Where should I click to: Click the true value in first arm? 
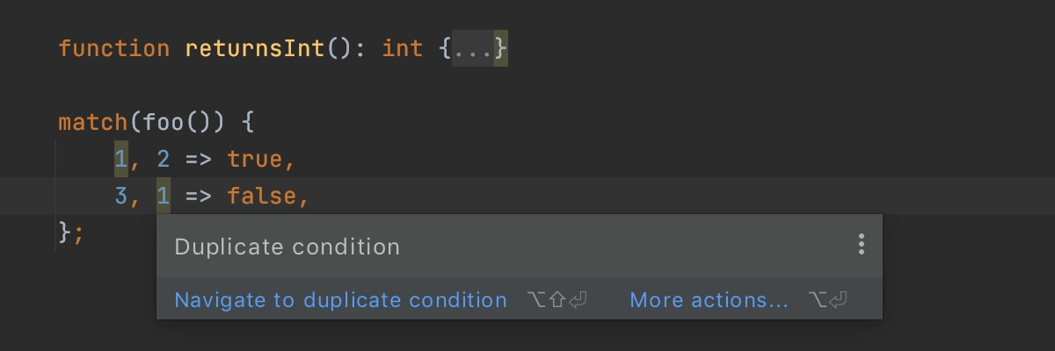(255, 159)
